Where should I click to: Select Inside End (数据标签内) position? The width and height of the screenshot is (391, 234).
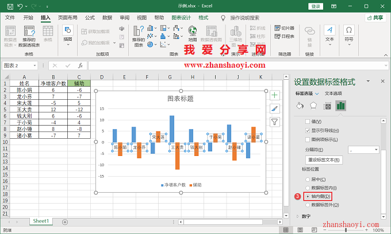tap(308, 188)
